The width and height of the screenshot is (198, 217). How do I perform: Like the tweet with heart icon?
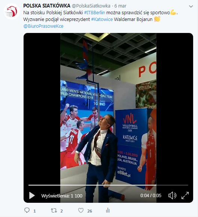(81, 211)
